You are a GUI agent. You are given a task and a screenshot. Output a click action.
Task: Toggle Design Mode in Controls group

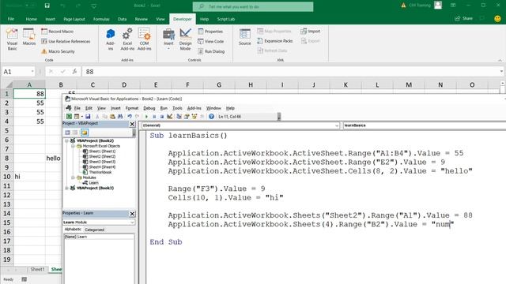click(x=186, y=39)
